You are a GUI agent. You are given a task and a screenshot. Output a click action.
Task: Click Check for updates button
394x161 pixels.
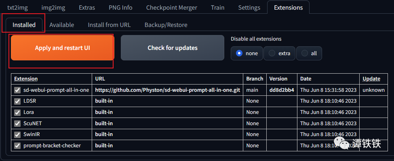point(173,48)
